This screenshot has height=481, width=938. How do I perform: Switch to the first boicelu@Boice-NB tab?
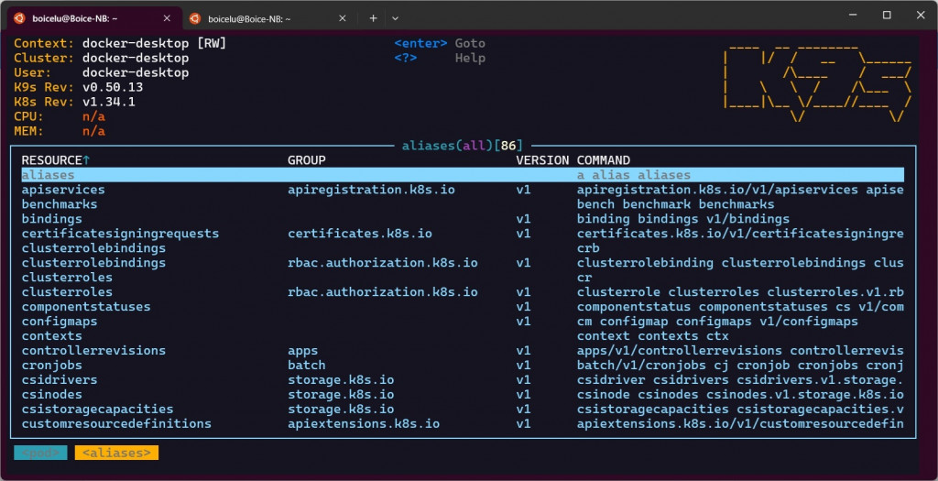[x=93, y=18]
